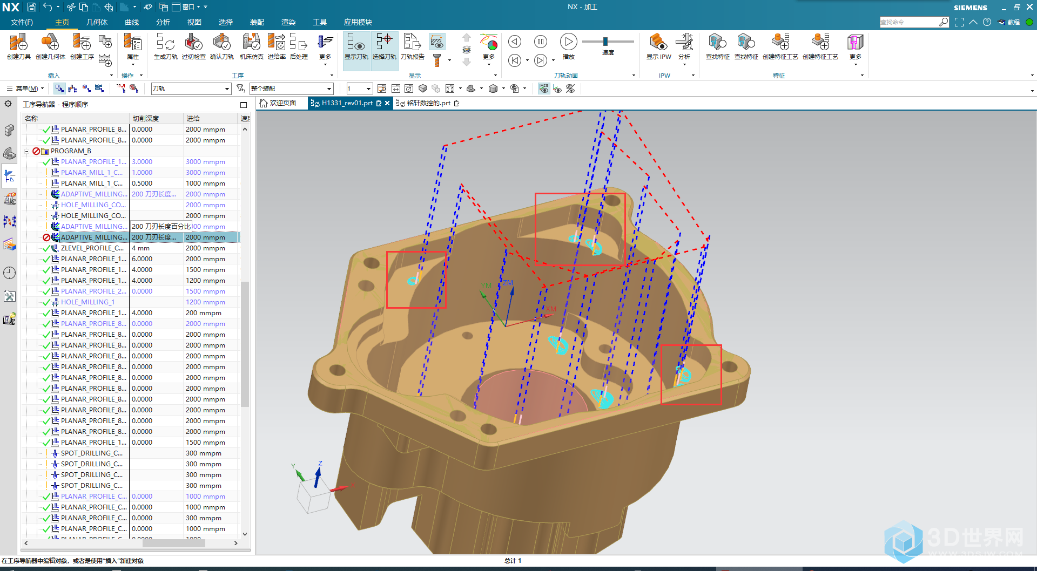This screenshot has height=571, width=1037.
Task: Run Gouge Check (过切检查)
Action: (x=193, y=45)
